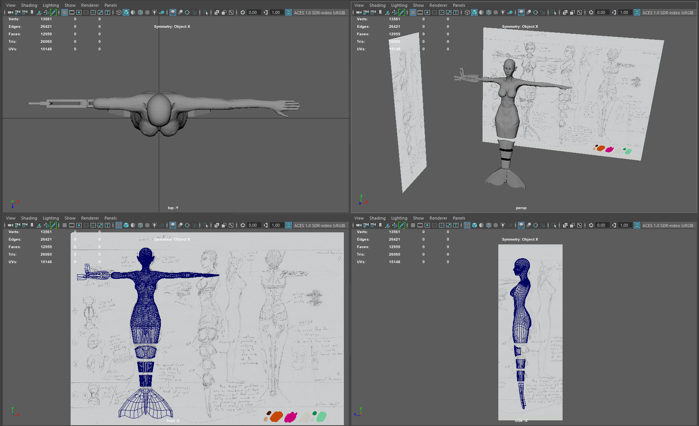This screenshot has height=426, width=699.
Task: Click exposure reset button in top view panel
Action: pyautogui.click(x=243, y=12)
